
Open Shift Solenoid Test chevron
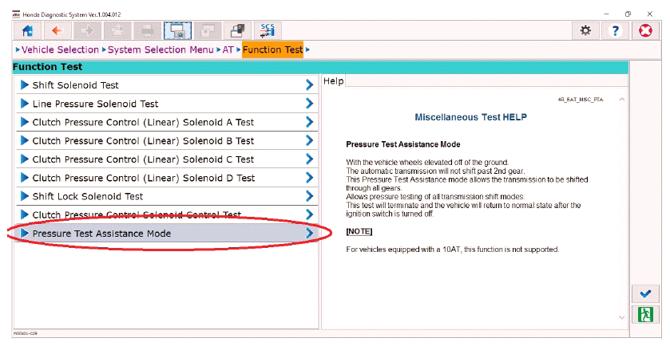(x=310, y=85)
